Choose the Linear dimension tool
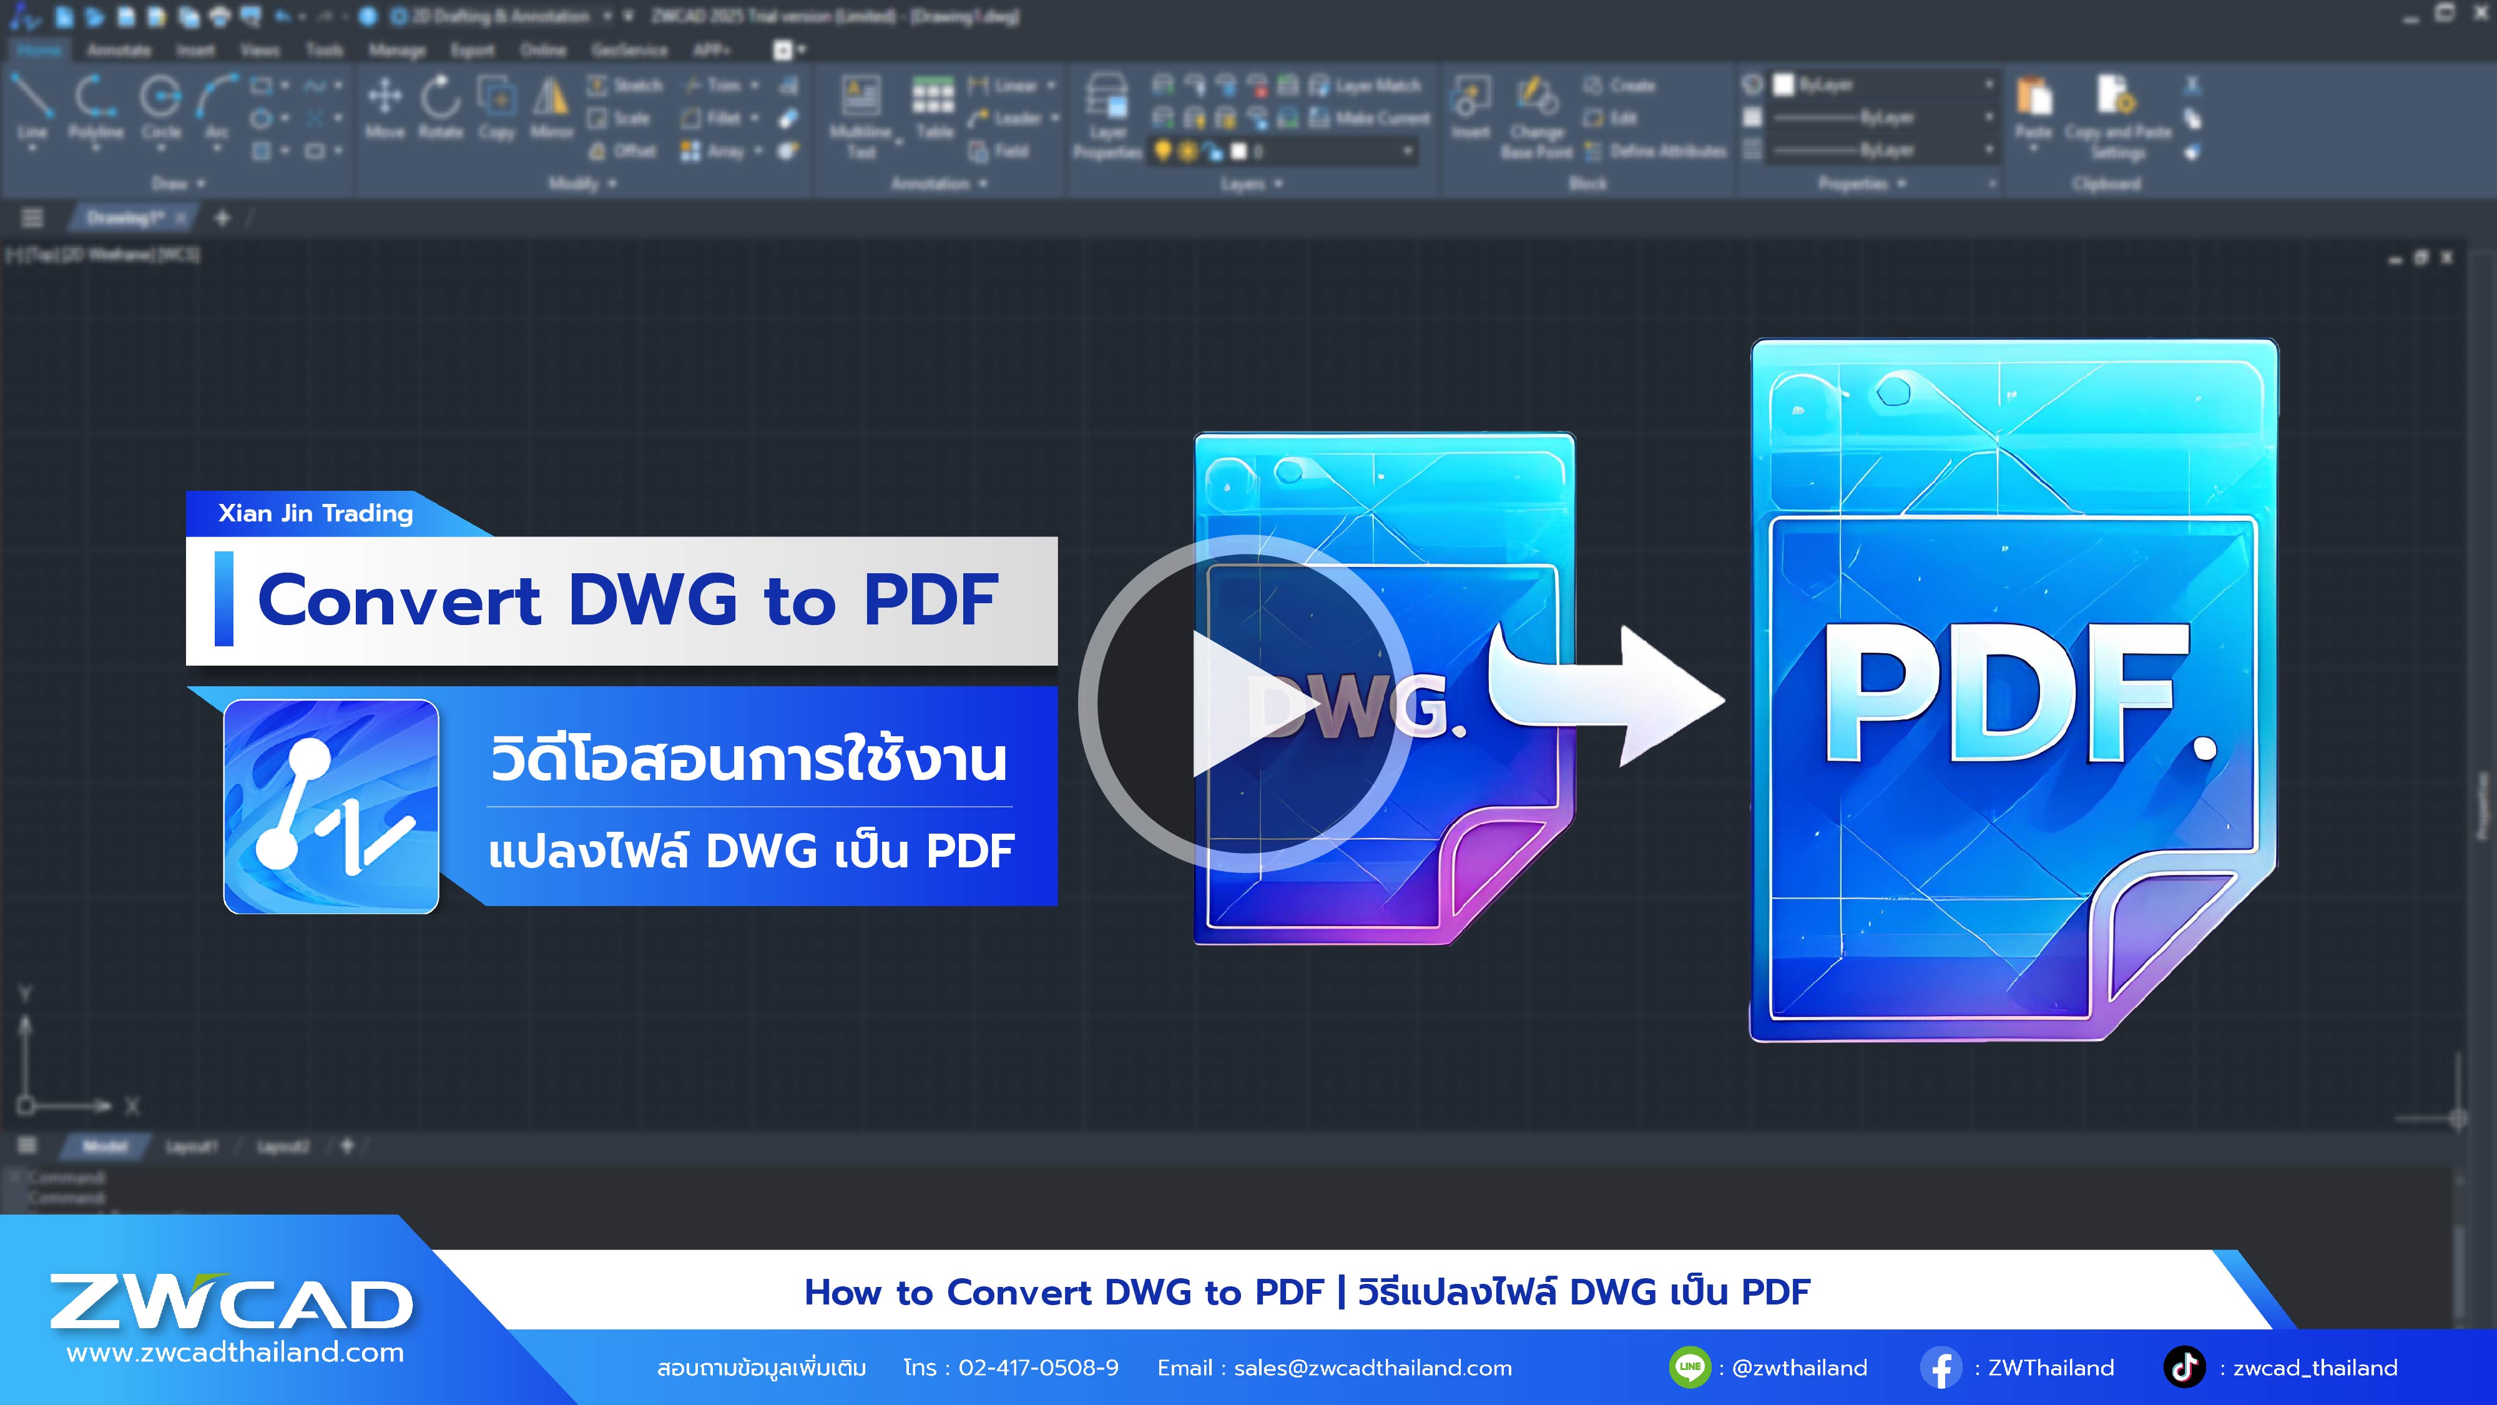Screen dimensions: 2497x1405 click(x=1003, y=86)
